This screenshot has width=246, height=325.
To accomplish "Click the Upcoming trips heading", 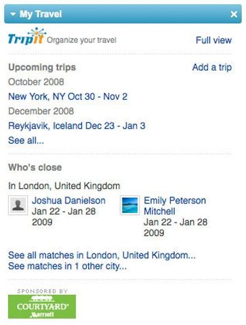I will (x=42, y=68).
